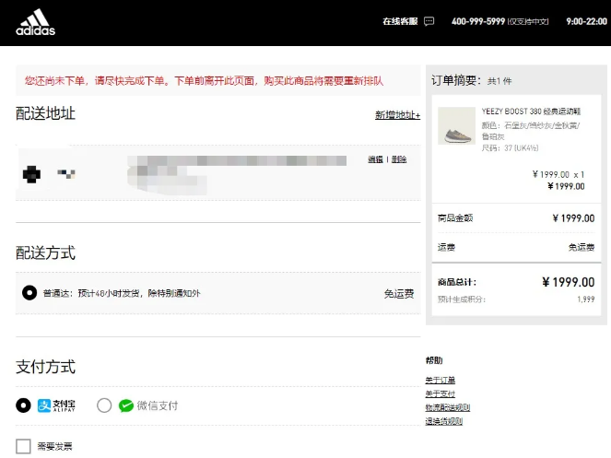Click the 需要发票 label text
Screen dimensions: 611x458
point(55,446)
